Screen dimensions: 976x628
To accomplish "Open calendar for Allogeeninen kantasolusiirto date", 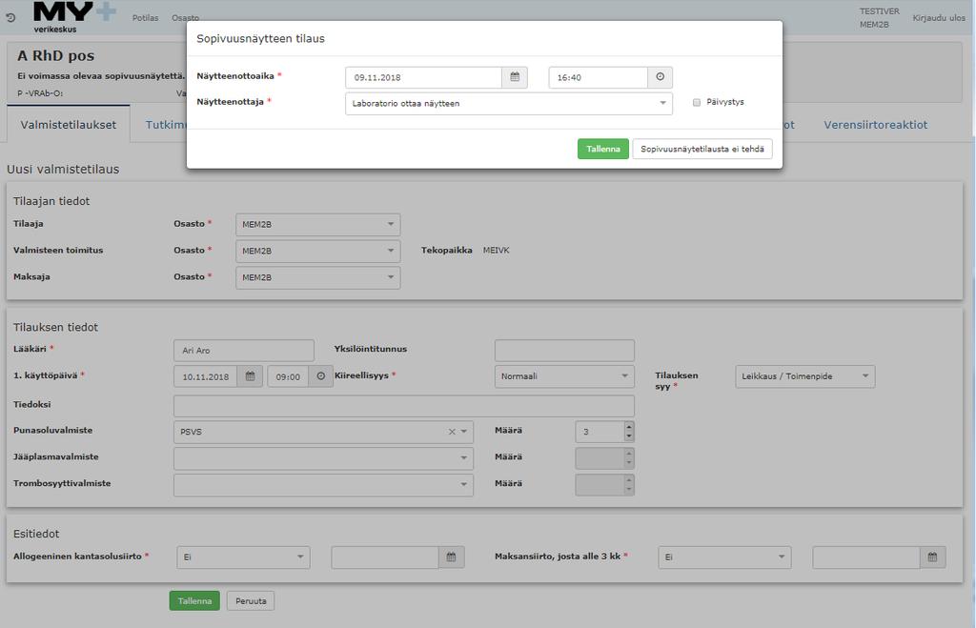I will 451,557.
